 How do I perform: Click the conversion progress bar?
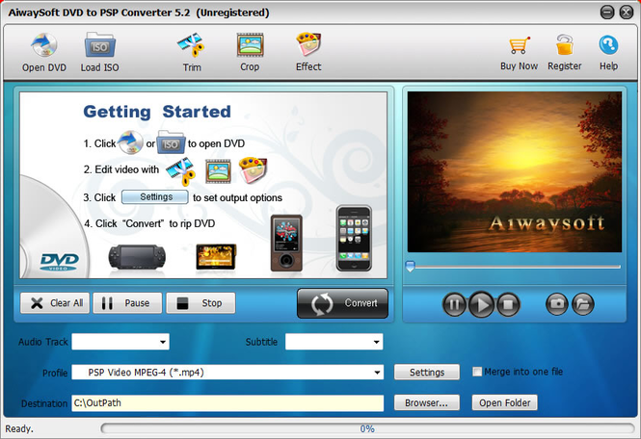(x=367, y=428)
